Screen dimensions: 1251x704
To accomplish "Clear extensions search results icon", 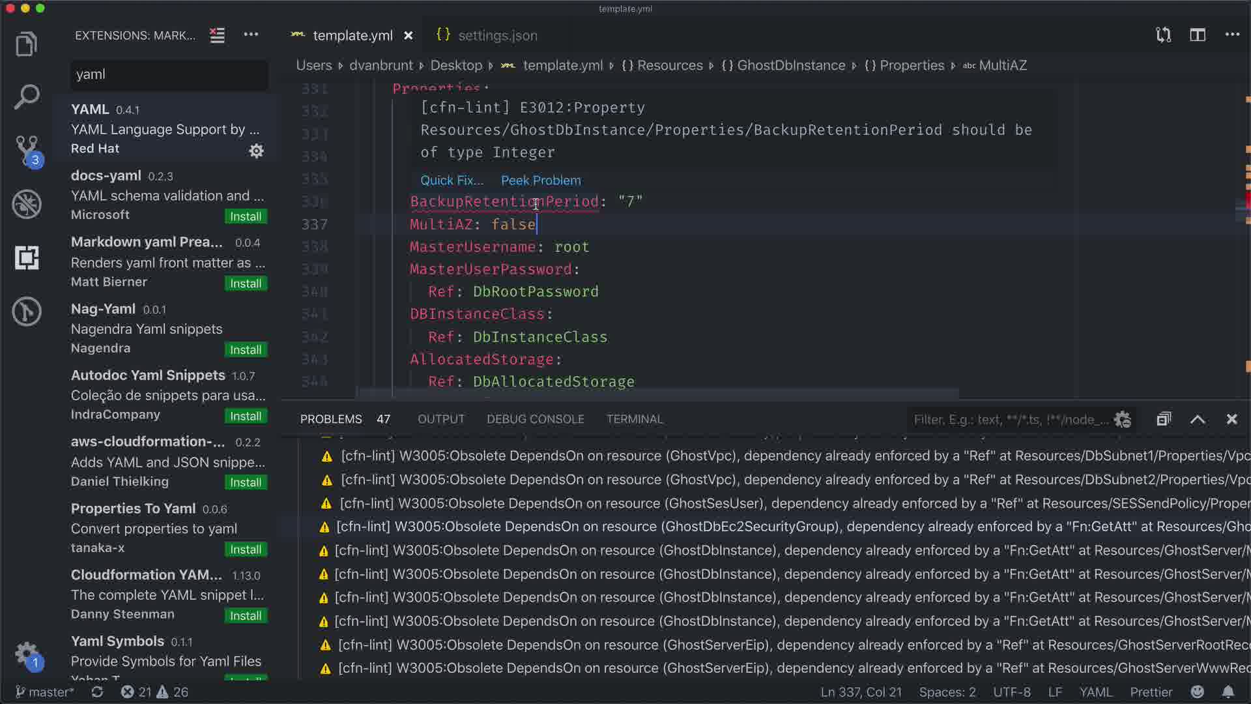I will click(217, 35).
